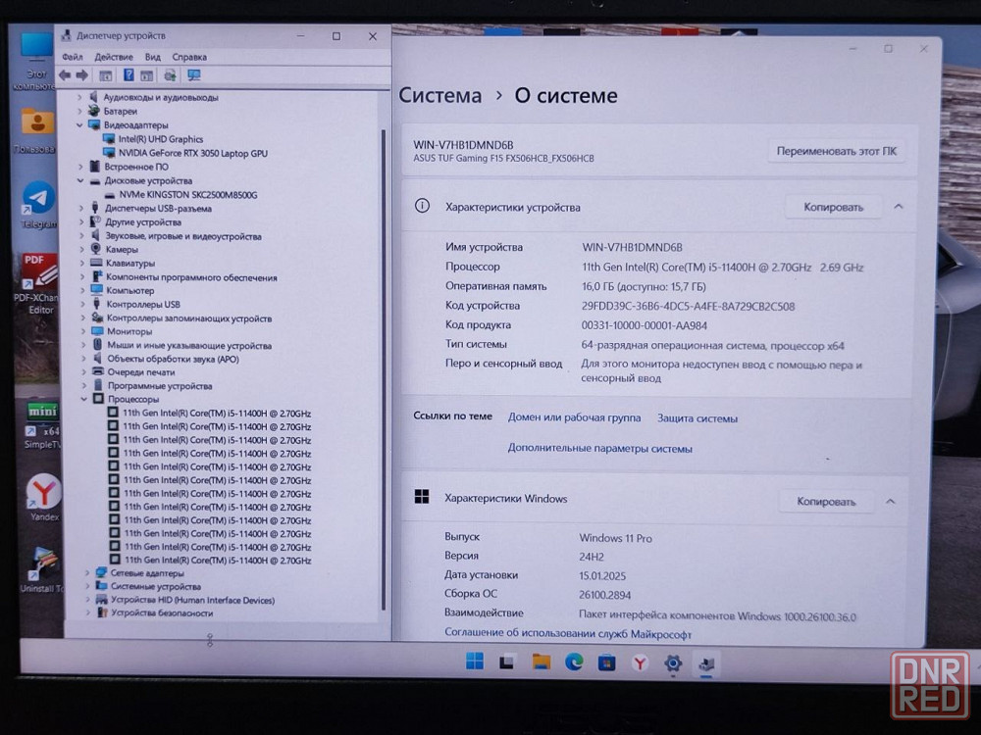The height and width of the screenshot is (735, 981).
Task: Open 'Этот компьютер' desktop icon
Action: pos(35,61)
